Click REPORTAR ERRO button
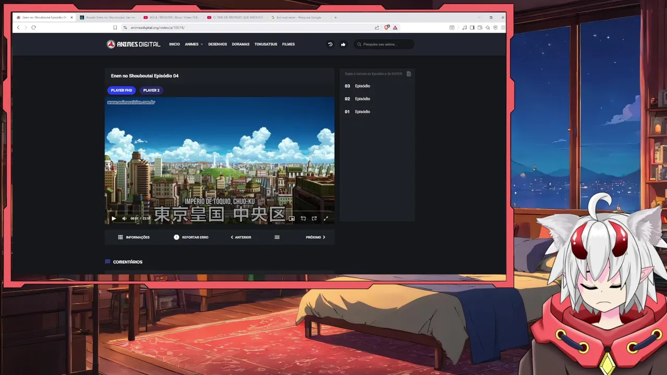Image resolution: width=667 pixels, height=375 pixels. 191,238
